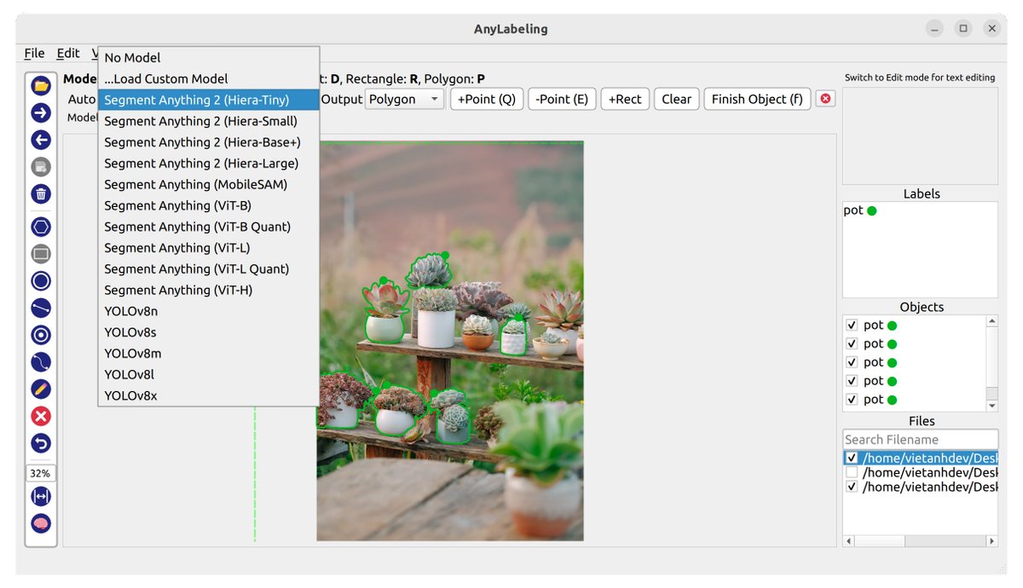The height and width of the screenshot is (588, 1023).
Task: Click the greyed-out save icon in the toolbar
Action: tap(41, 167)
